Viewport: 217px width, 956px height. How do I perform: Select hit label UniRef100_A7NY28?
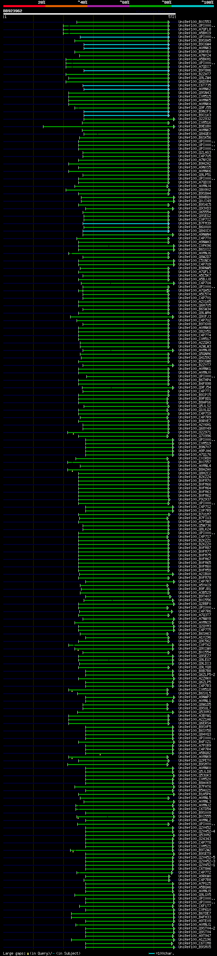click(195, 160)
